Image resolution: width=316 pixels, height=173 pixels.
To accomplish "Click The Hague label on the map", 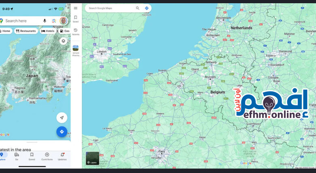I will (x=209, y=30).
